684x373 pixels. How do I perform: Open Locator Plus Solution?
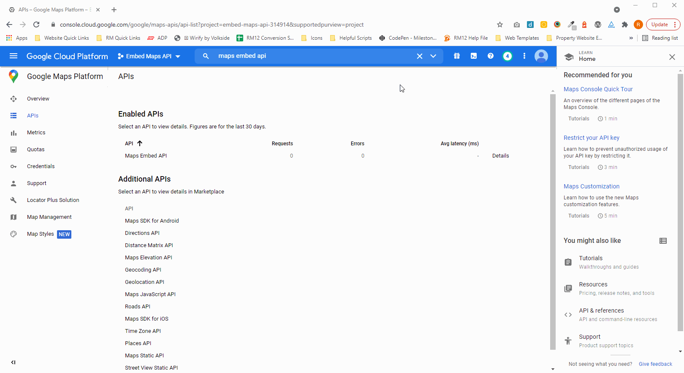click(x=54, y=200)
